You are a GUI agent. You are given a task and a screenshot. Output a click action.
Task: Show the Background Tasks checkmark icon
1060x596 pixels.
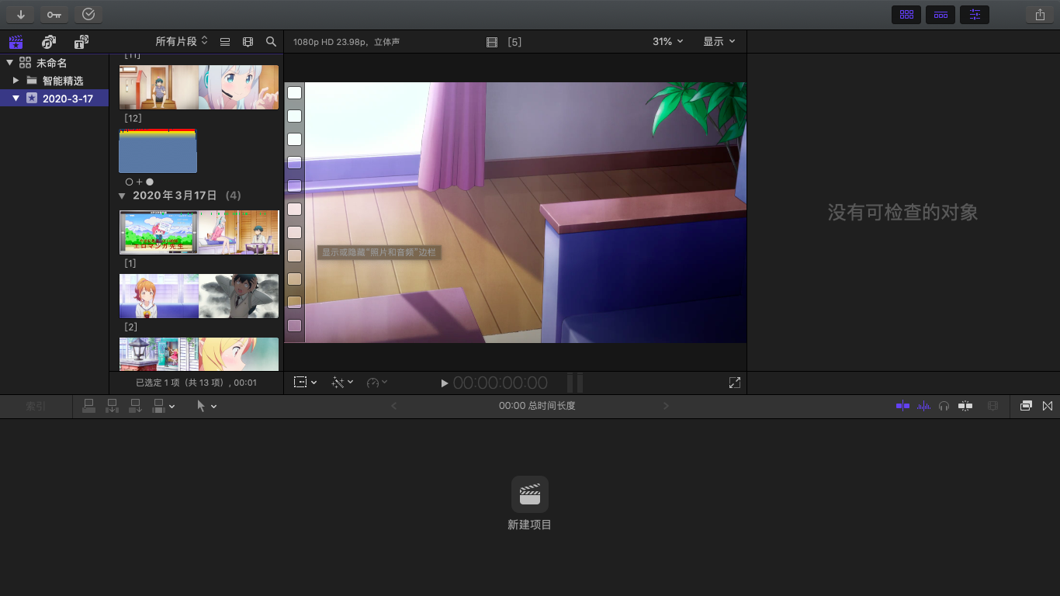coord(88,14)
